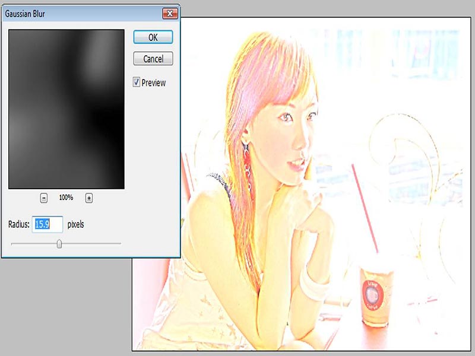Click the grayscale blur preview thumbnail
Screen dimensions: 475x356
tap(66, 109)
